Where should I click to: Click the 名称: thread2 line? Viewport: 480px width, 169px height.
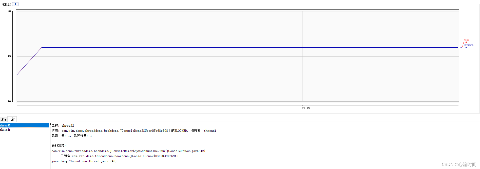pyautogui.click(x=63, y=126)
